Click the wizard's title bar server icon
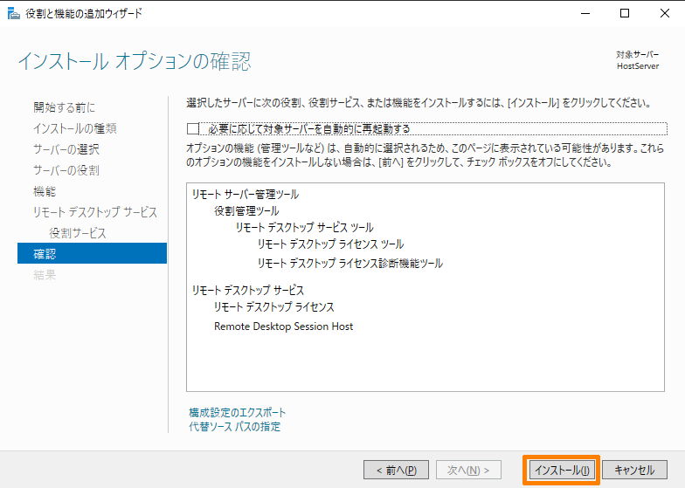 14,14
